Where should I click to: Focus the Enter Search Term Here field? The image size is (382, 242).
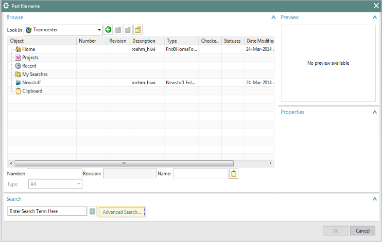click(47, 211)
